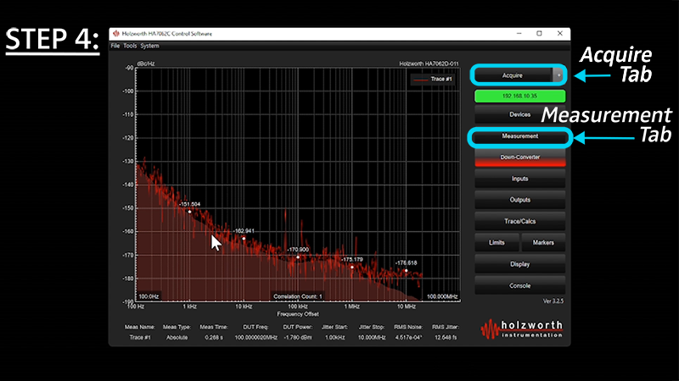Click the Meas Type value Absolute

[x=177, y=337]
